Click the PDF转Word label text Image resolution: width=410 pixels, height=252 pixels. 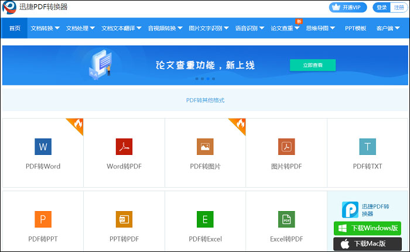[x=43, y=167]
